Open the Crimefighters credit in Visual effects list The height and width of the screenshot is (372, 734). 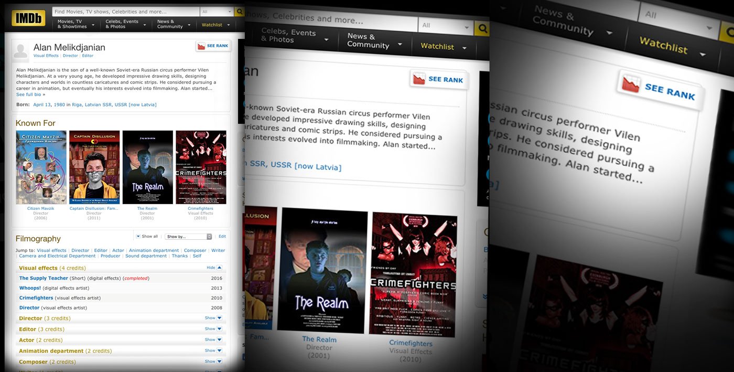coord(36,298)
